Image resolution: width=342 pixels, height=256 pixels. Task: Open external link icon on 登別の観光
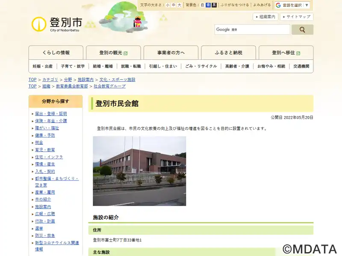(126, 53)
